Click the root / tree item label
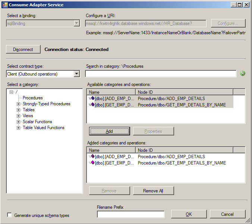Screen dimensions: 252x224 click(x=16, y=92)
